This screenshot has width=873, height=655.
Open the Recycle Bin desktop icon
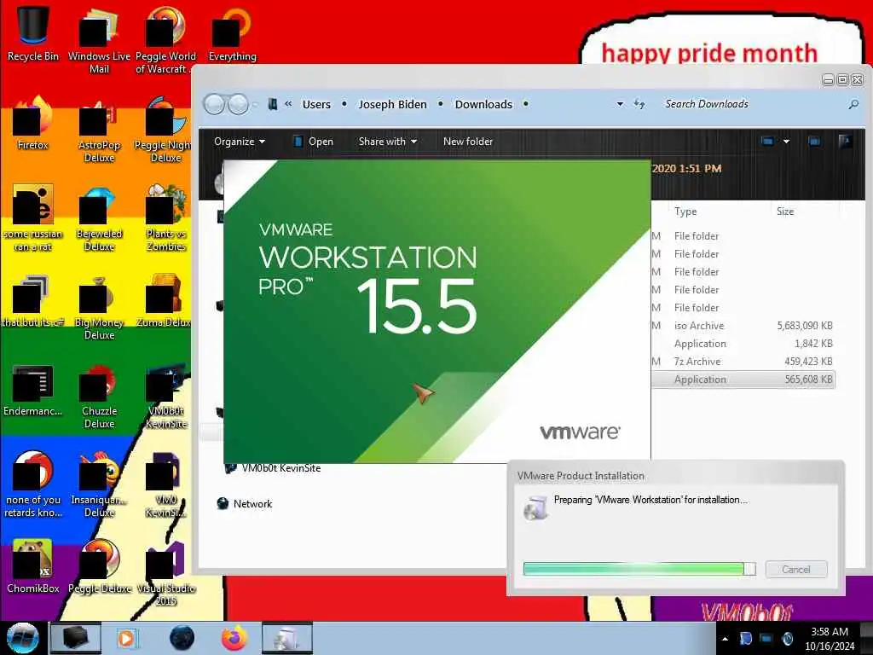pyautogui.click(x=33, y=33)
